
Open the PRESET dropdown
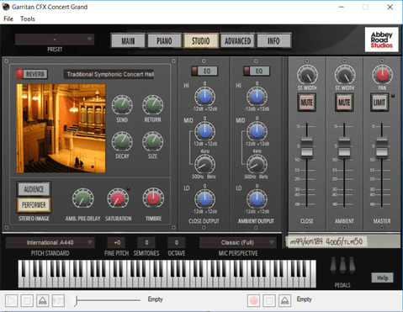[55, 40]
